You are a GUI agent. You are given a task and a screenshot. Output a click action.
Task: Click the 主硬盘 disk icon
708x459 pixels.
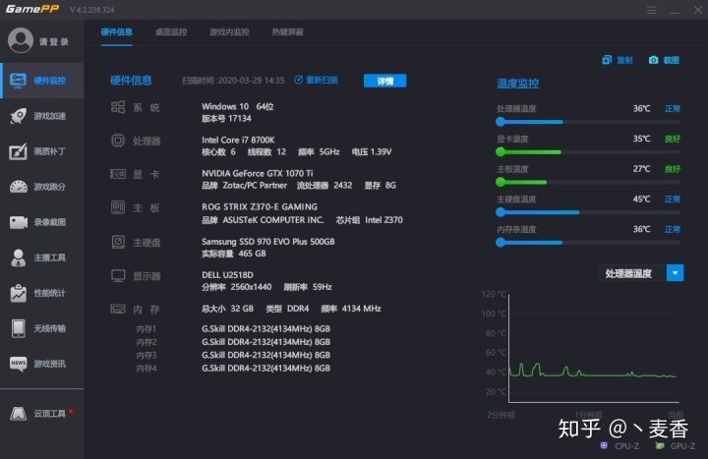(x=118, y=242)
